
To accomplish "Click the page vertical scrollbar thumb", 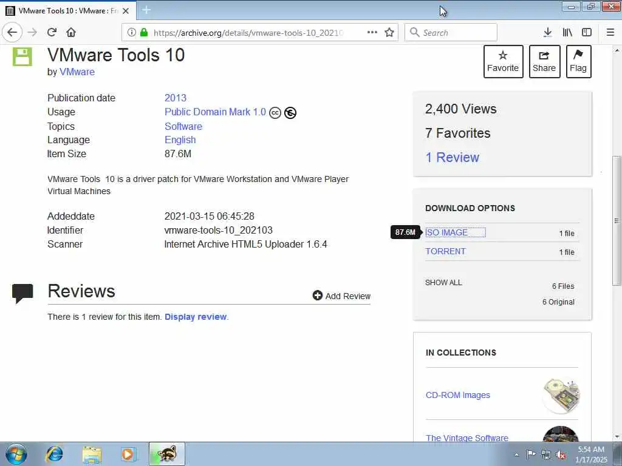I will 617,221.
